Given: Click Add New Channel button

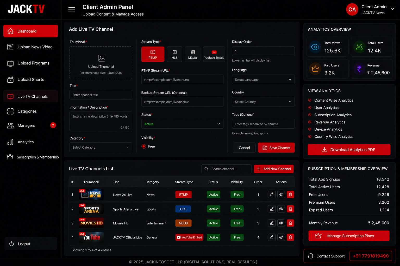Looking at the screenshot, I should coord(274,169).
